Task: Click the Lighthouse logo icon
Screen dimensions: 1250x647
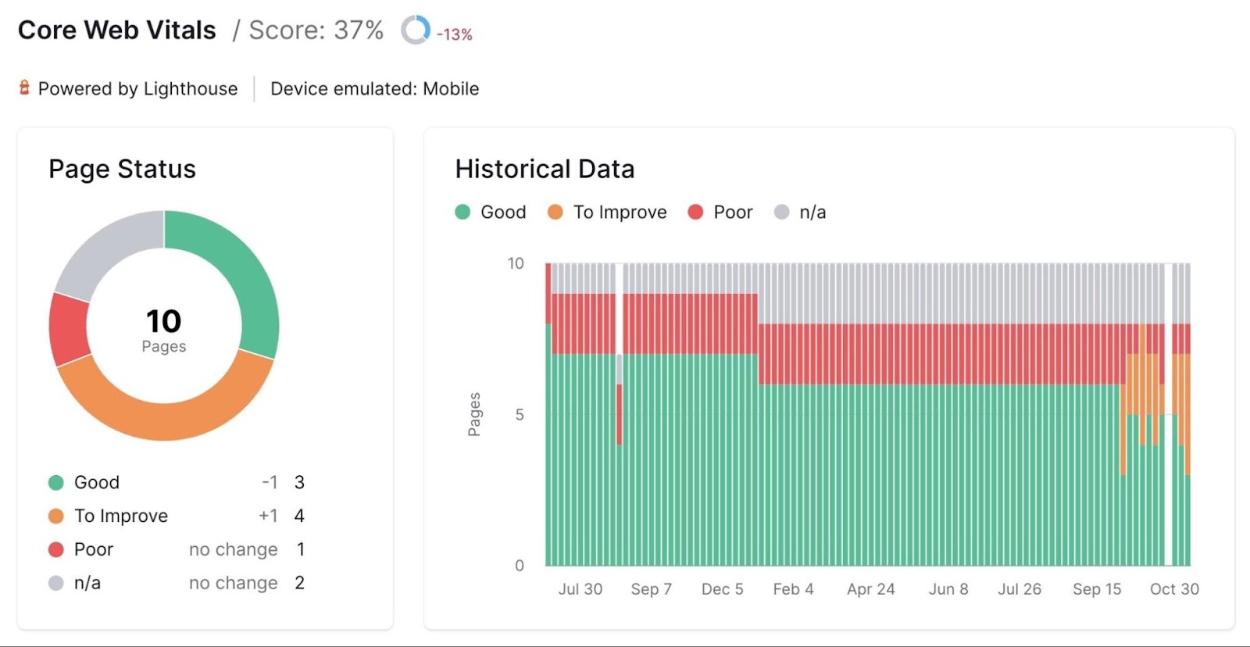Action: 24,88
